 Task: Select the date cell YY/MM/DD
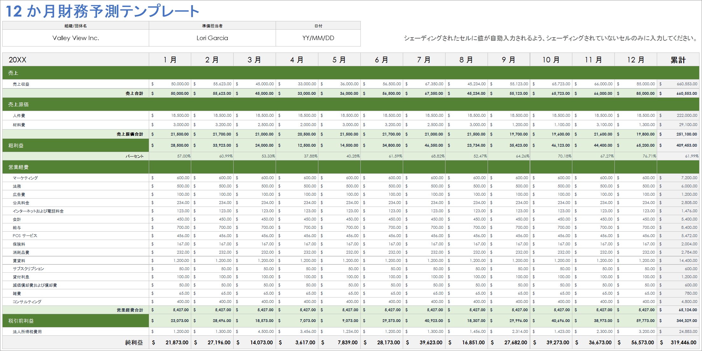click(318, 38)
